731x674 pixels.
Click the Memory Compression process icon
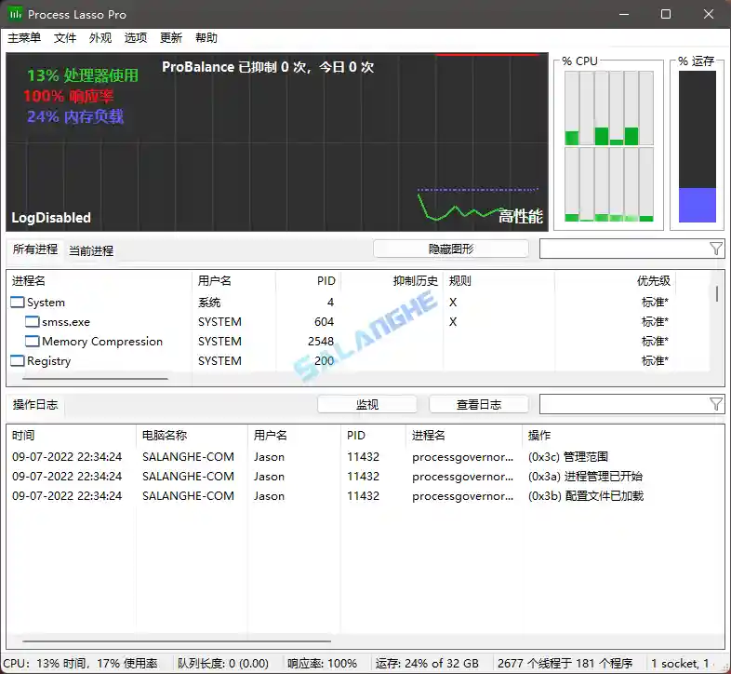point(33,342)
